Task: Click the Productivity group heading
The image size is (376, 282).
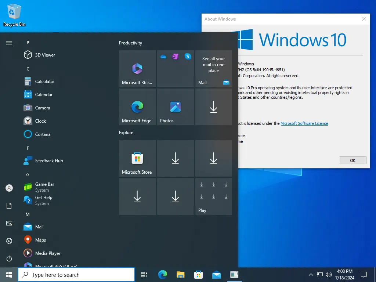Action: [x=130, y=43]
